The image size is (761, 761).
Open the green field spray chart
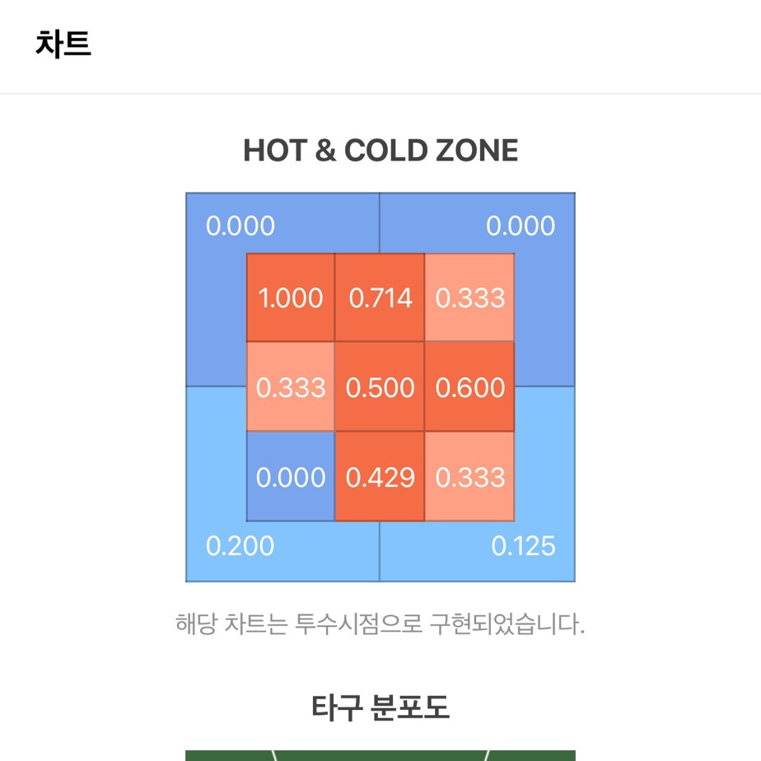tap(380, 756)
